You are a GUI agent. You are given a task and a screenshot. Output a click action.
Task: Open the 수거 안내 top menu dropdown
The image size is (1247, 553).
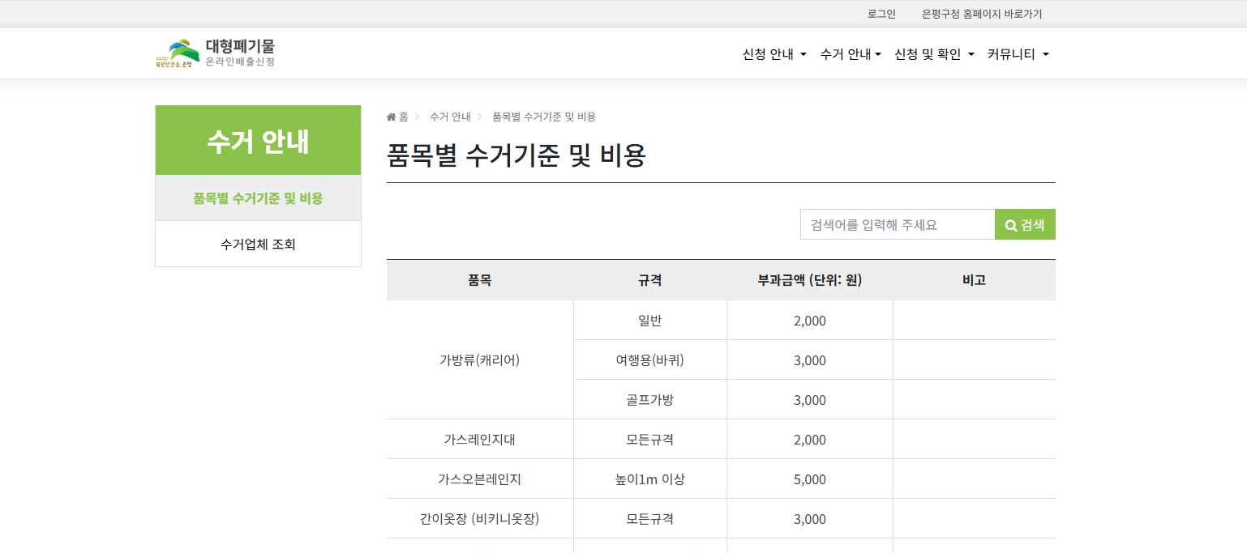[851, 54]
